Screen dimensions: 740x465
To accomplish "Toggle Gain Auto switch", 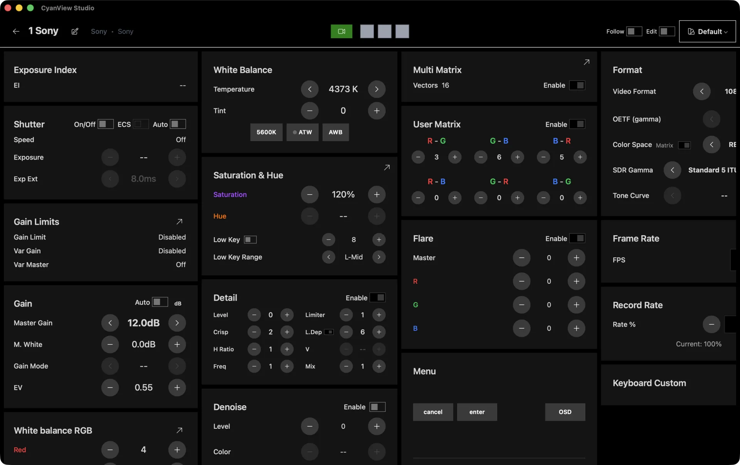I will [x=160, y=302].
